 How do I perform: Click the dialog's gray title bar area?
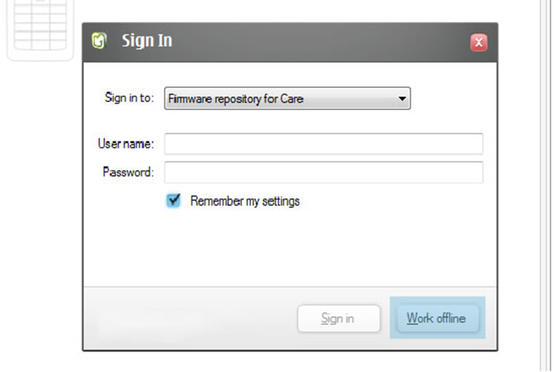318,42
